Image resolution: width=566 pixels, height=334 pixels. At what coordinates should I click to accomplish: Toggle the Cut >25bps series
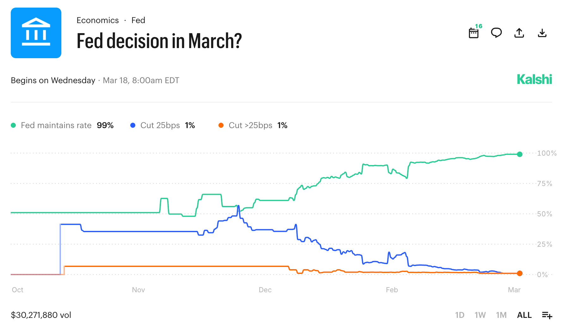[250, 125]
